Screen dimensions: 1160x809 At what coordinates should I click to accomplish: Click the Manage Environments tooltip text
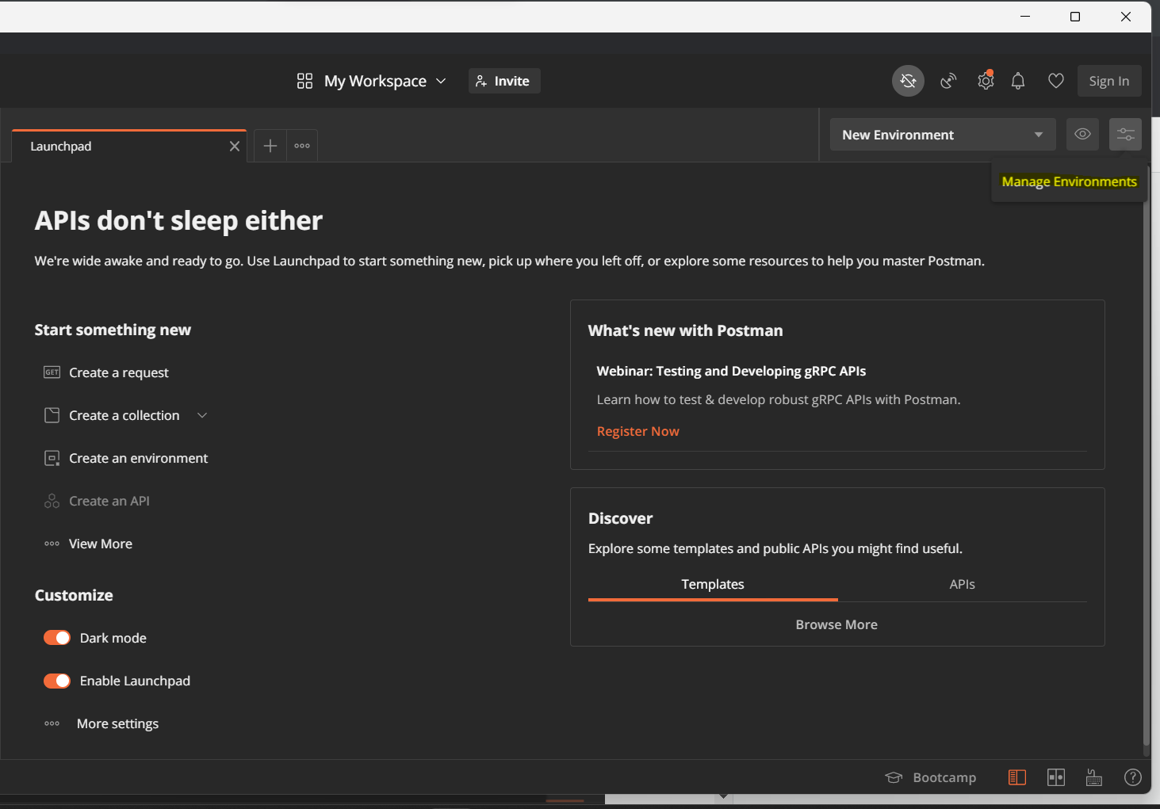click(x=1069, y=181)
